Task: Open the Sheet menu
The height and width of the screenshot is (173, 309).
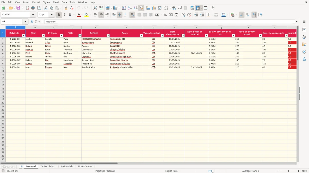Action: pyautogui.click(x=56, y=2)
